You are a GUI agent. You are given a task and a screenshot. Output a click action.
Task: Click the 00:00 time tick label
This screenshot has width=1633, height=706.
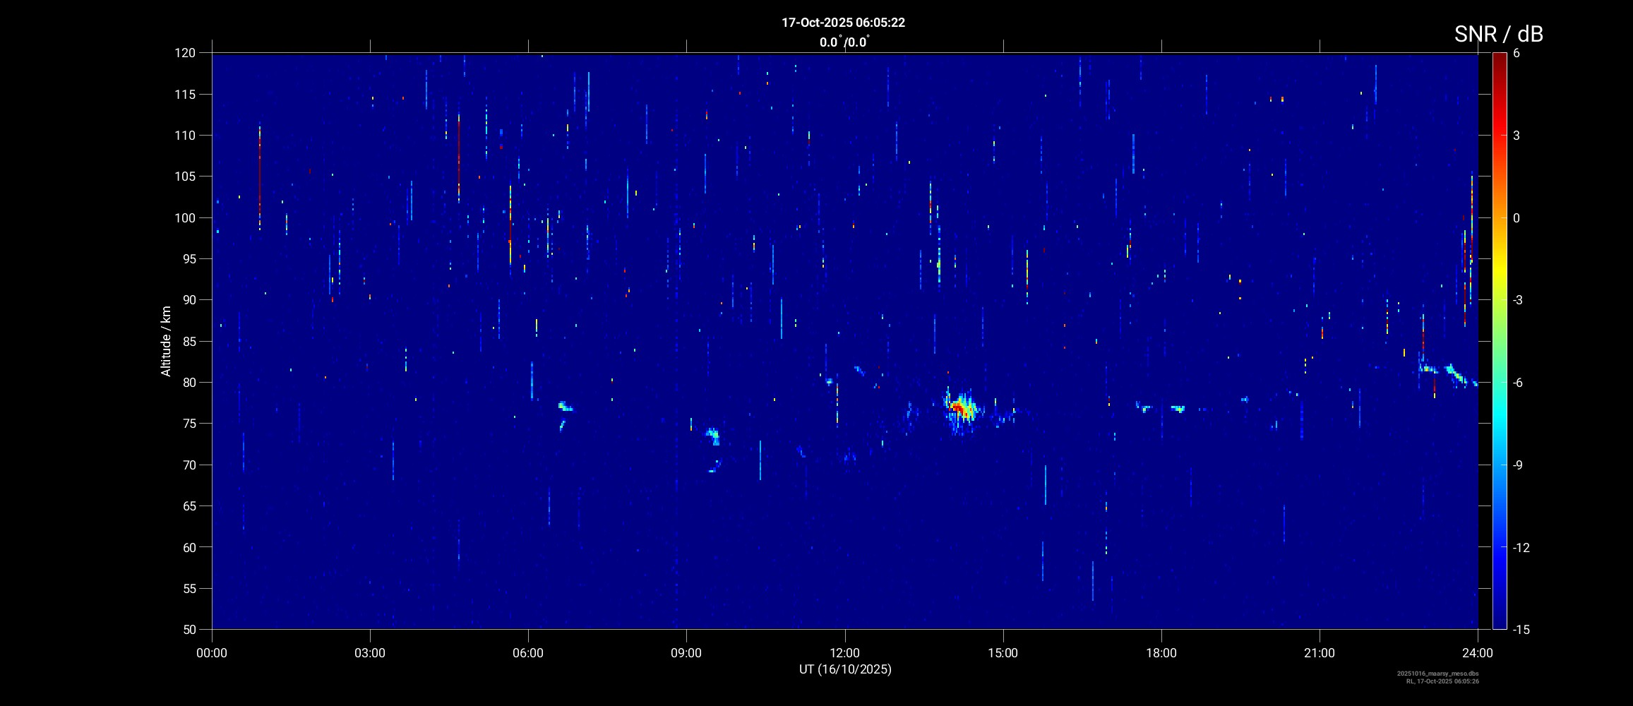(x=212, y=653)
